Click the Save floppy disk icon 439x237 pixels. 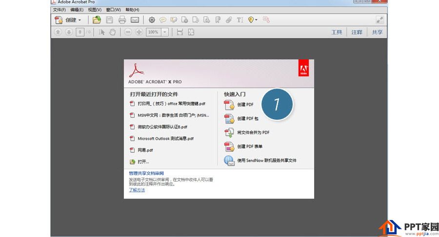[109, 20]
